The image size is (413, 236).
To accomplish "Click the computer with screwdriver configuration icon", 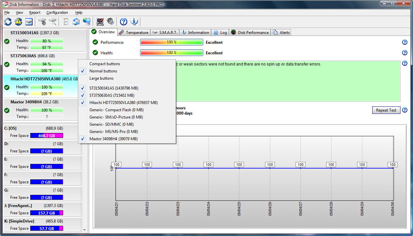I will [100, 22].
